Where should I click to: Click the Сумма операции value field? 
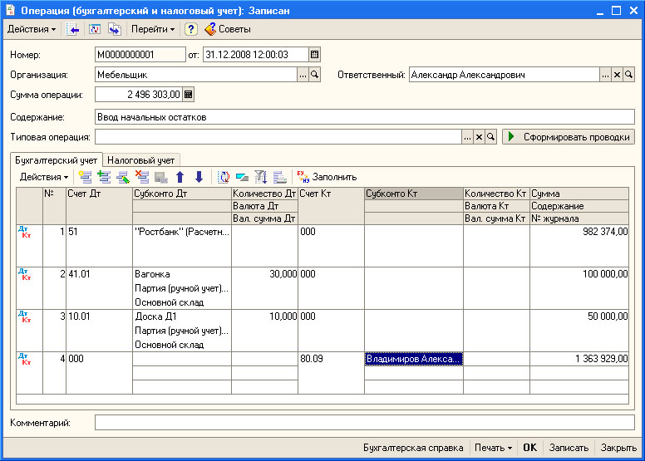click(x=139, y=95)
